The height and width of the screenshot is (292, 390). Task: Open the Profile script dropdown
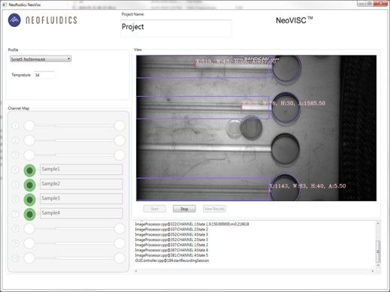(41, 59)
